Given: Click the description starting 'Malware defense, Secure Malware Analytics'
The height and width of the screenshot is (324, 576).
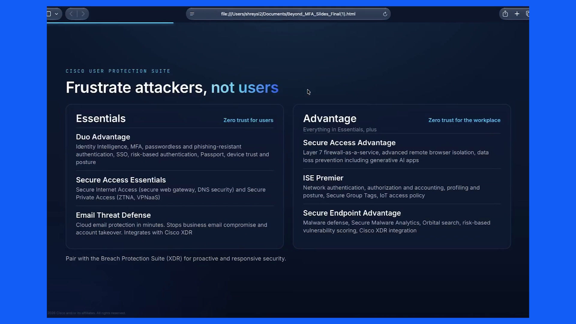Looking at the screenshot, I should pos(397,226).
